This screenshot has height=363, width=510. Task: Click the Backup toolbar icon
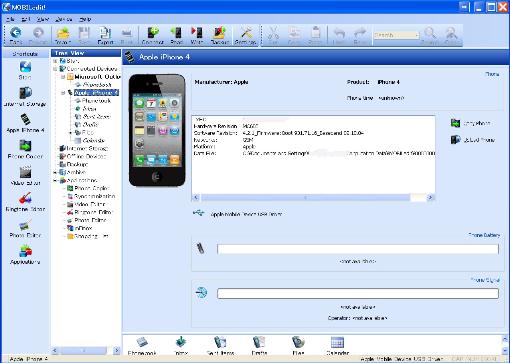click(x=219, y=36)
